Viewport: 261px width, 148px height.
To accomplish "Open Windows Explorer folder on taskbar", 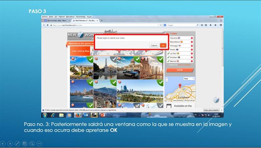I will pos(61,115).
